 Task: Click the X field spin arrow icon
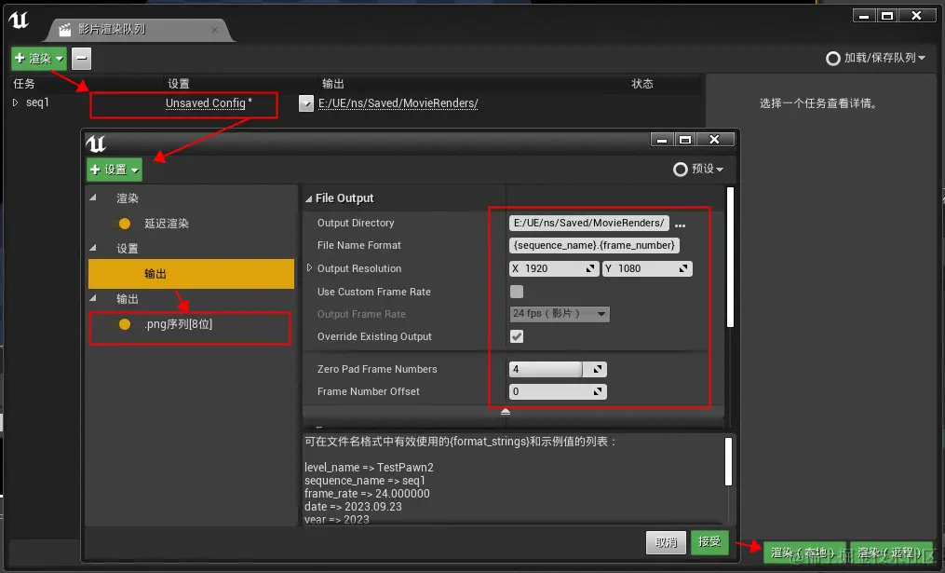pyautogui.click(x=590, y=268)
